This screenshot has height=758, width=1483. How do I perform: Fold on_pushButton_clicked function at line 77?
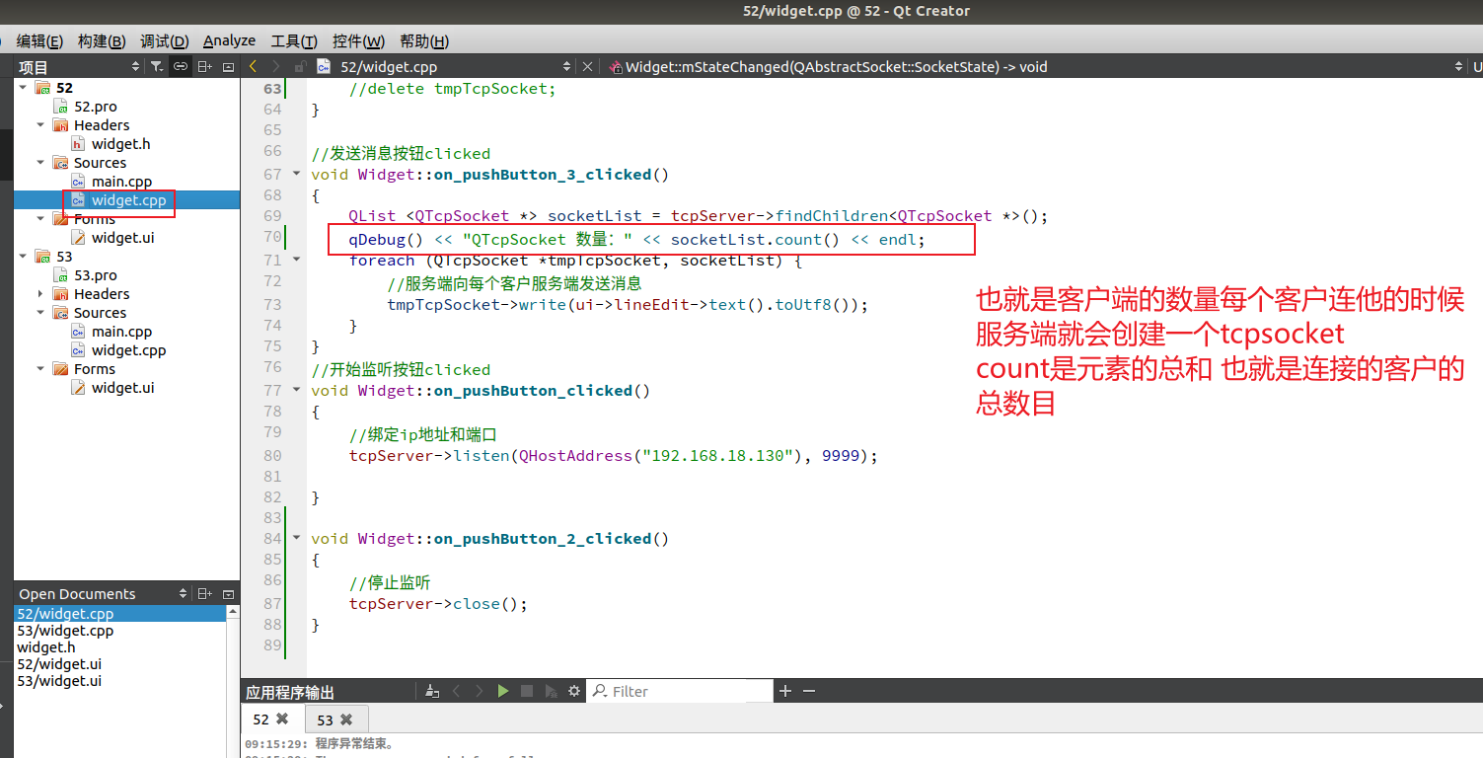296,391
